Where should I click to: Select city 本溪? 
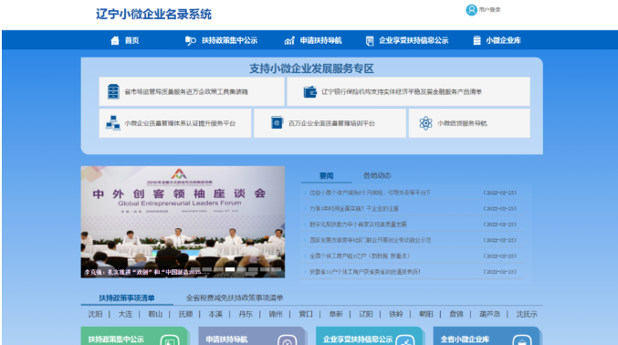(x=215, y=314)
